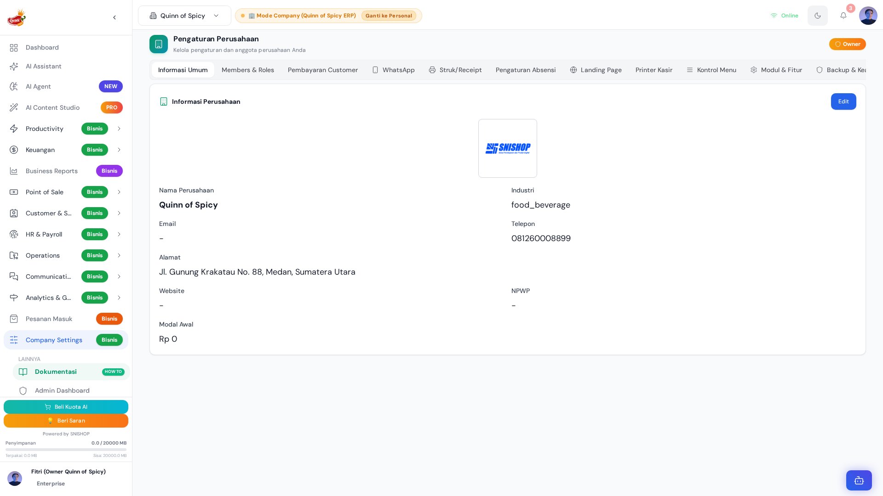
Task: Click the Edit button for company info
Action: click(843, 101)
